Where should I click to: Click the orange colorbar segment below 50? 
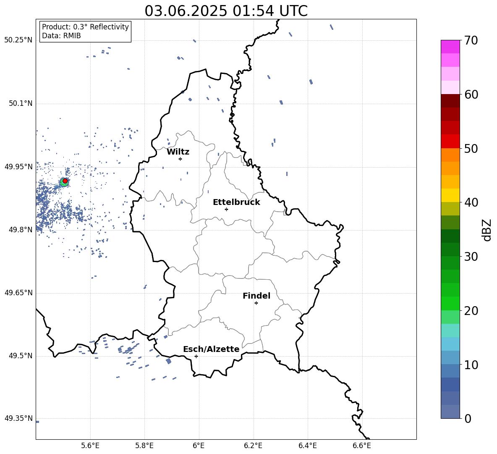click(450, 155)
